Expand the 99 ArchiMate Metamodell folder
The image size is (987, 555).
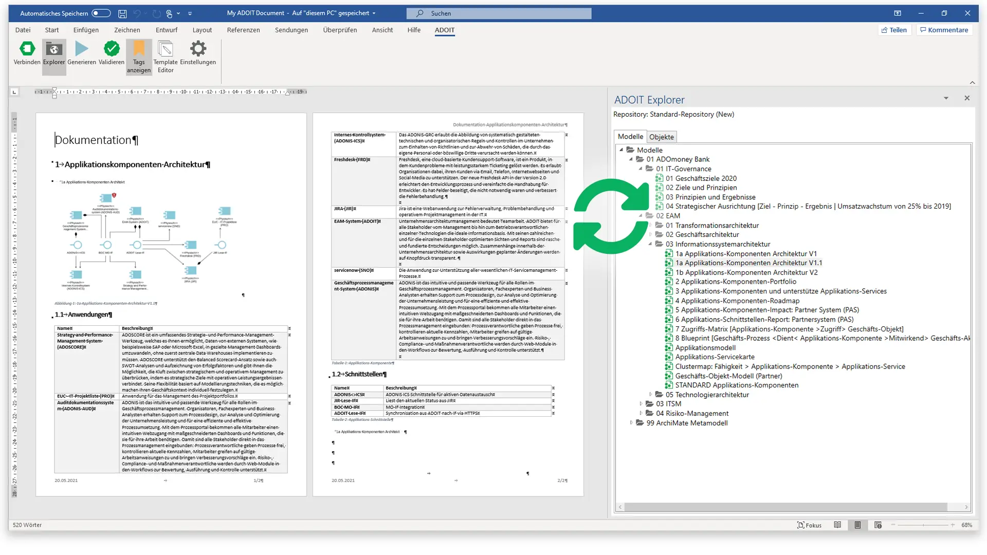pyautogui.click(x=631, y=423)
